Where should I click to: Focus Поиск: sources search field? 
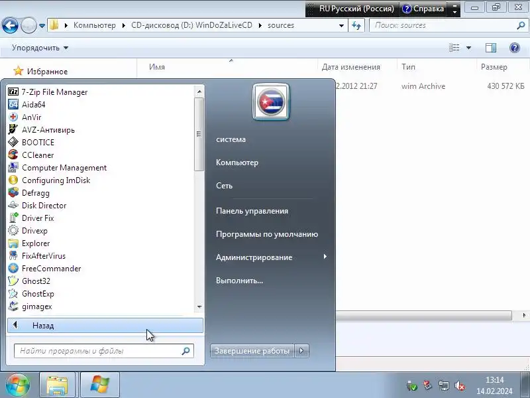pyautogui.click(x=449, y=25)
